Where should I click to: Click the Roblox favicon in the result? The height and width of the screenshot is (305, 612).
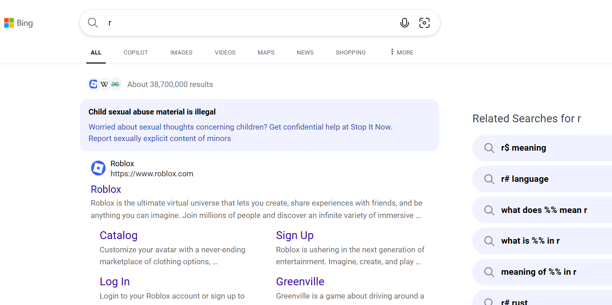tap(98, 169)
